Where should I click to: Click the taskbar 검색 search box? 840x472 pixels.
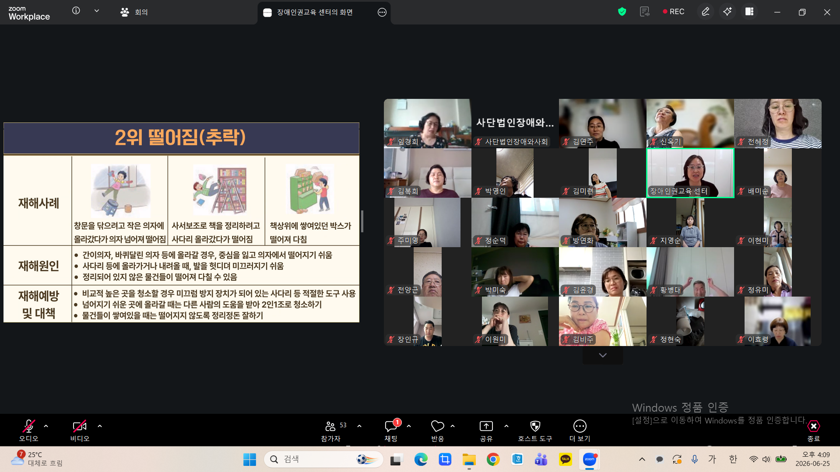coord(323,459)
